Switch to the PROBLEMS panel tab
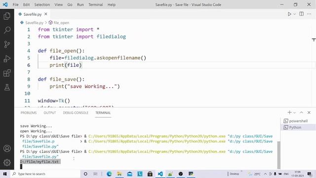 pos(29,113)
